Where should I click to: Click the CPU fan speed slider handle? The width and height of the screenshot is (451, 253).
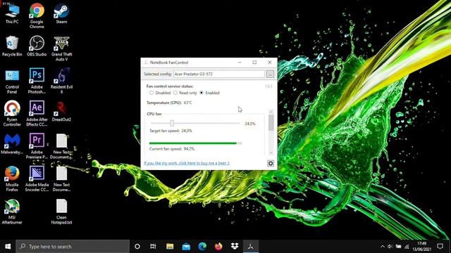pos(172,123)
